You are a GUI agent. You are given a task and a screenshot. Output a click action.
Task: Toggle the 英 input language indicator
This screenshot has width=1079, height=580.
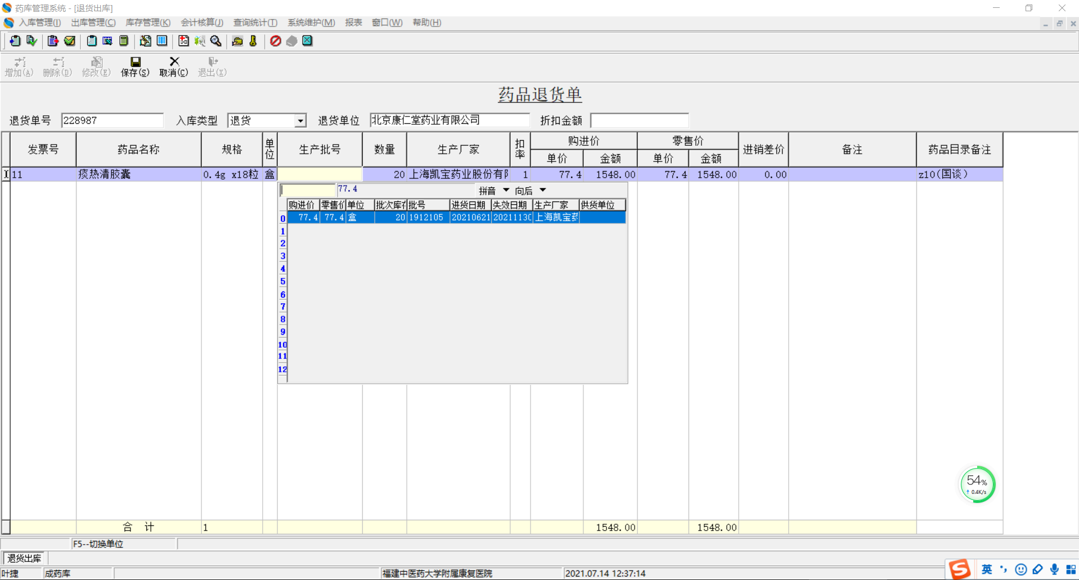[987, 570]
